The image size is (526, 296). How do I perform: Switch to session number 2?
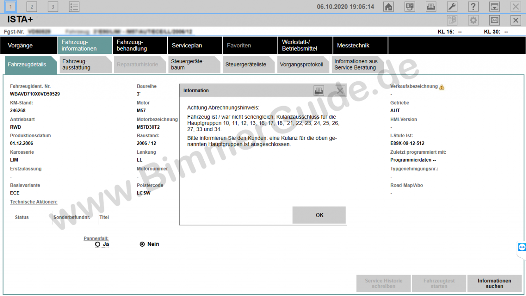click(x=32, y=7)
